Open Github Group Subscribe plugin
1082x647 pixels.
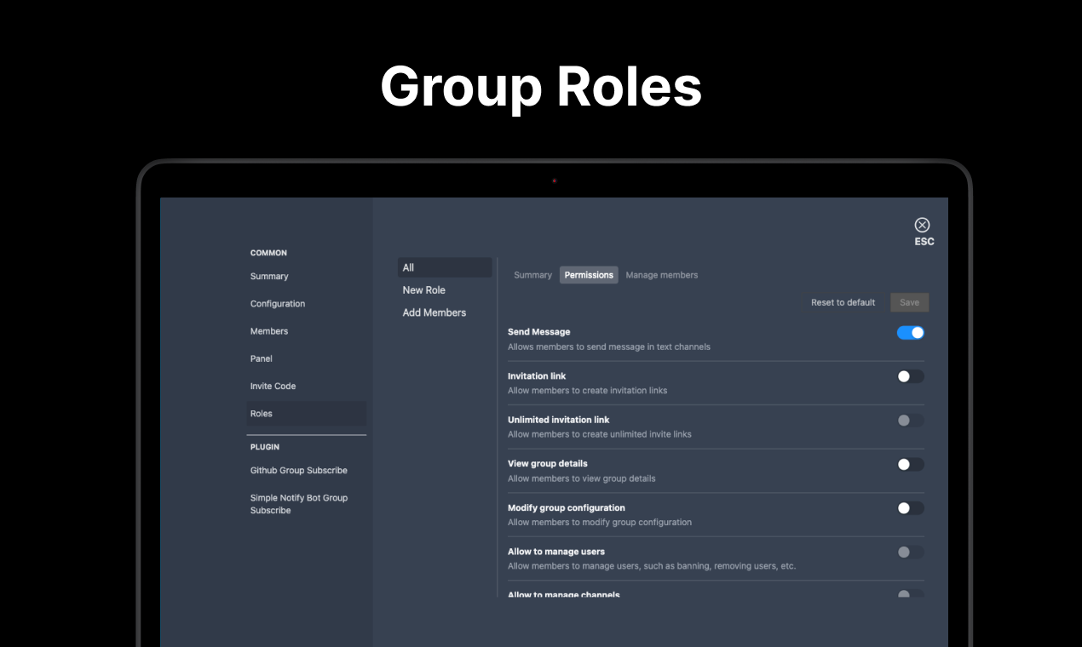pos(299,471)
